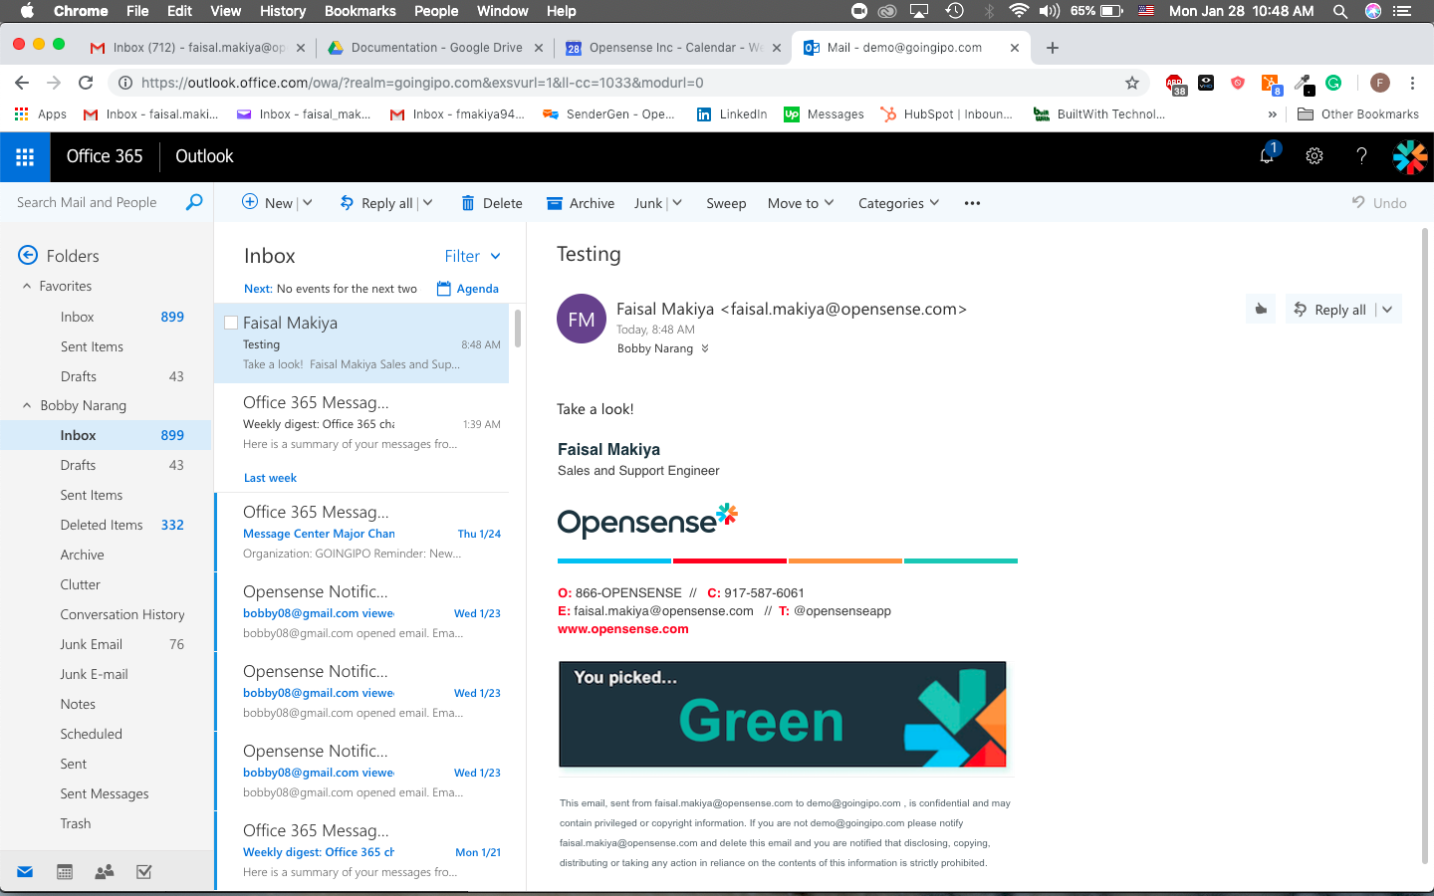
Task: Open HubSpot bookmark in bookmarks bar
Action: click(946, 114)
